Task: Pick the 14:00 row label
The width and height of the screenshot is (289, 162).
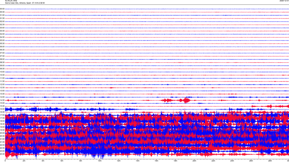Action: click(2, 97)
